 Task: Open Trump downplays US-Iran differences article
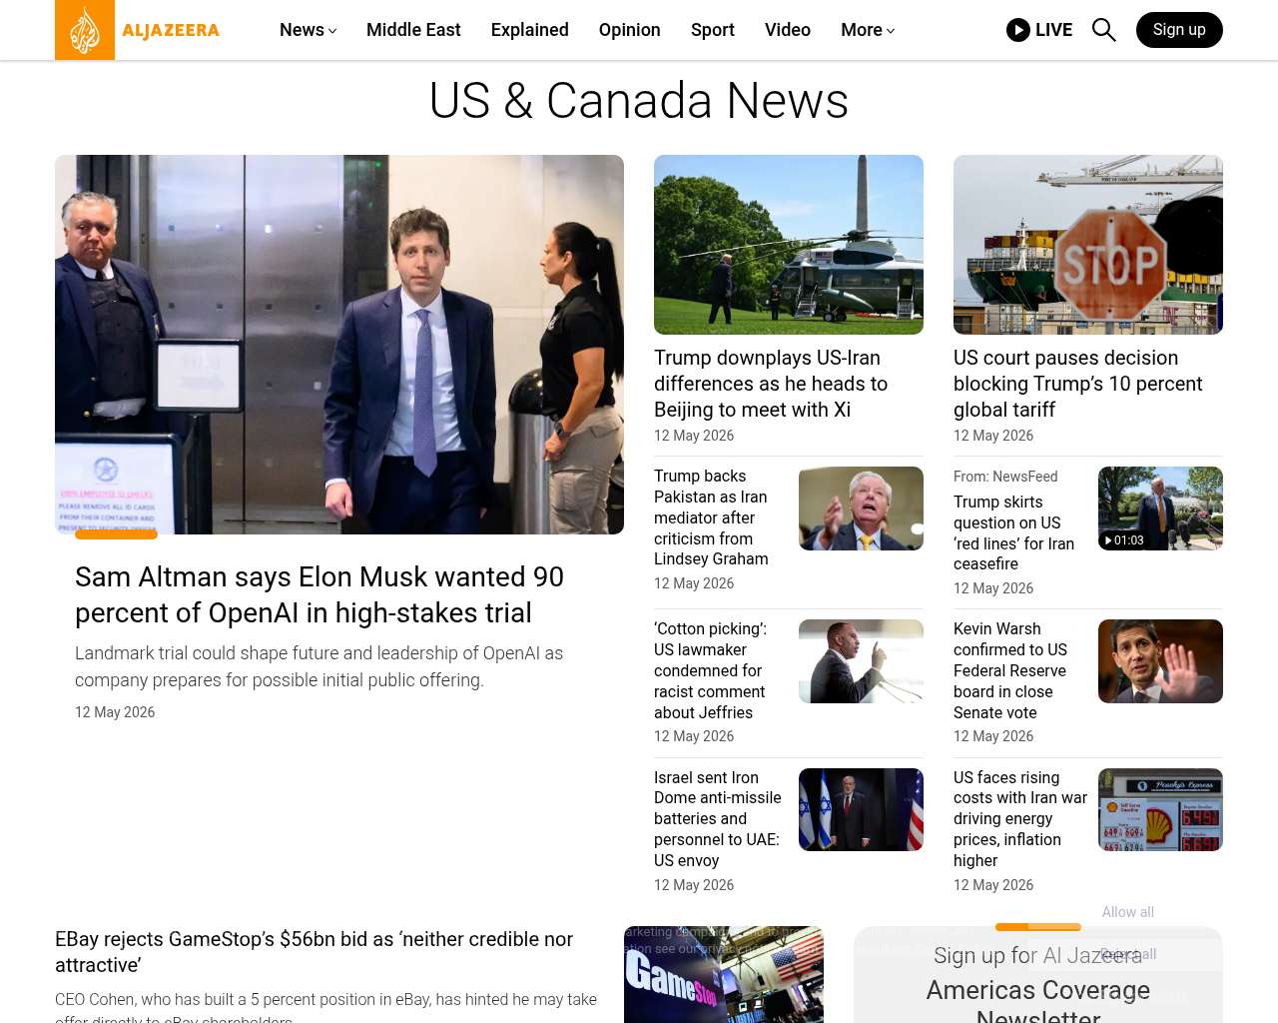[771, 384]
